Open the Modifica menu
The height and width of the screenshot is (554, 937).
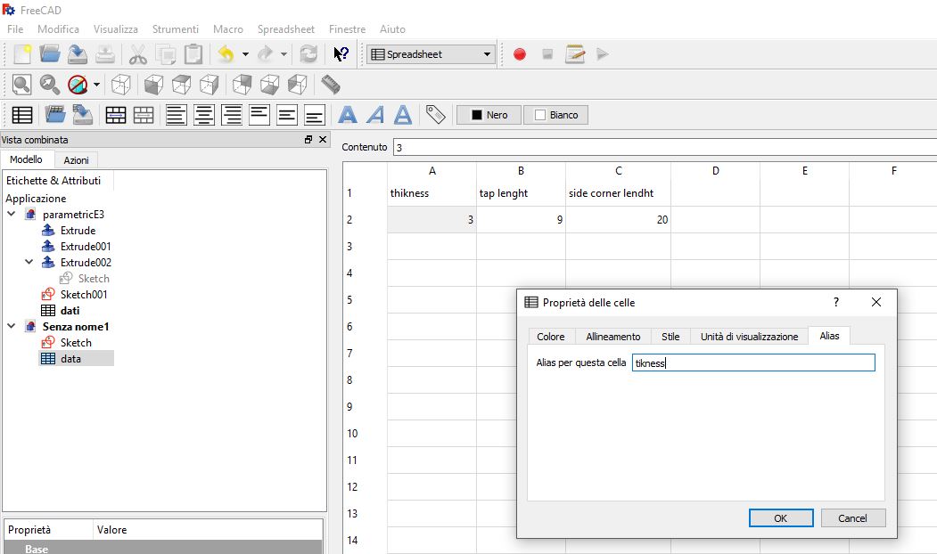click(x=58, y=29)
